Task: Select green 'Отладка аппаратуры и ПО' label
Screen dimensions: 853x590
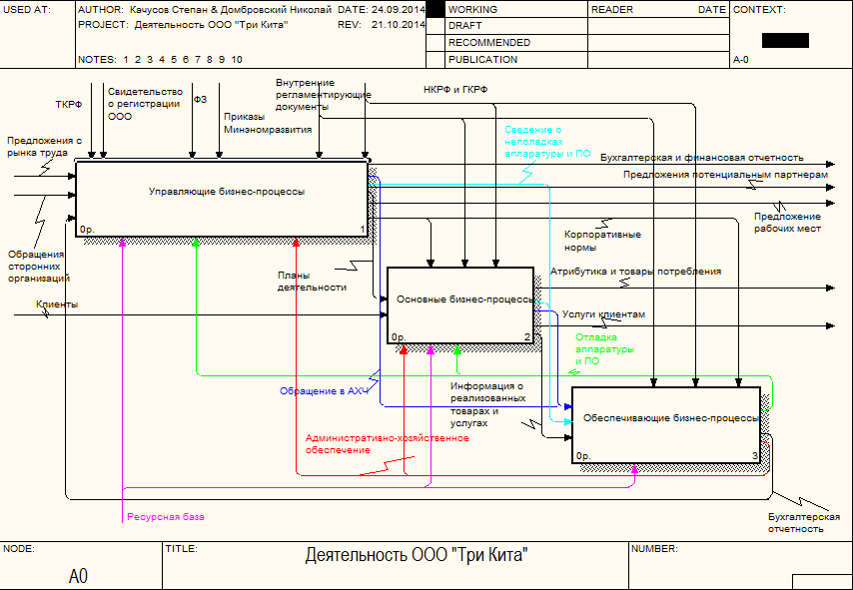Action: pyautogui.click(x=605, y=349)
